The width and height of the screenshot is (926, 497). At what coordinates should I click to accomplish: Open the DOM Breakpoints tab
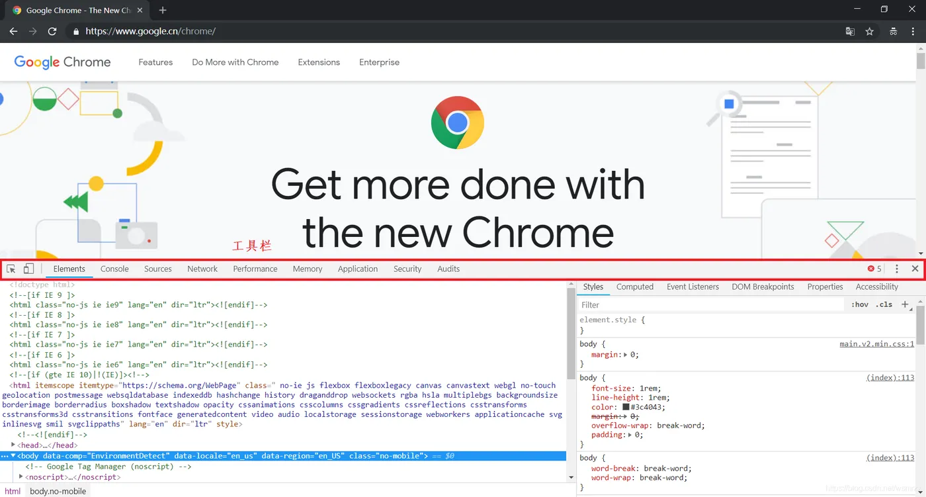click(x=763, y=287)
